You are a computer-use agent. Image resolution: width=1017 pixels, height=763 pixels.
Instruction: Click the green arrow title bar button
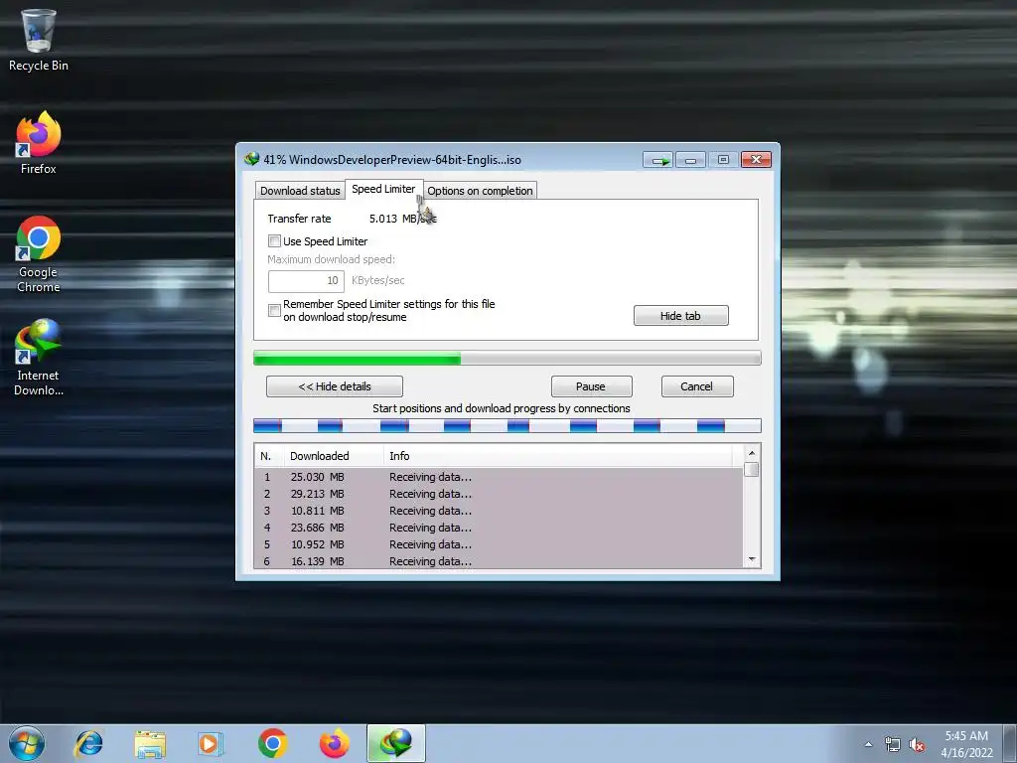[x=658, y=160]
